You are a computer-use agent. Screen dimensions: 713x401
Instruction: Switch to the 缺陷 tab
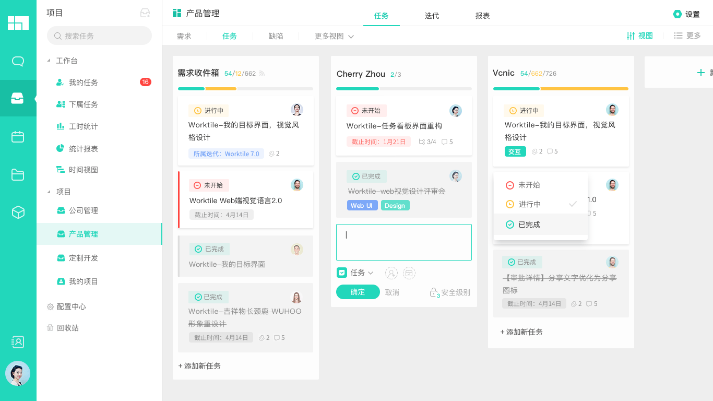click(x=276, y=36)
